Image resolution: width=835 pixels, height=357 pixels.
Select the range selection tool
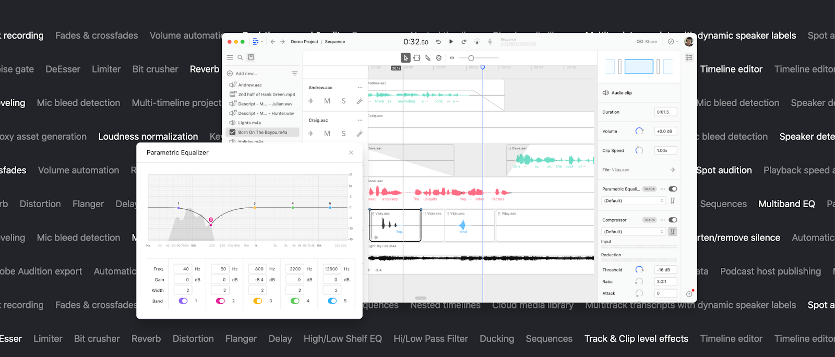(x=417, y=58)
